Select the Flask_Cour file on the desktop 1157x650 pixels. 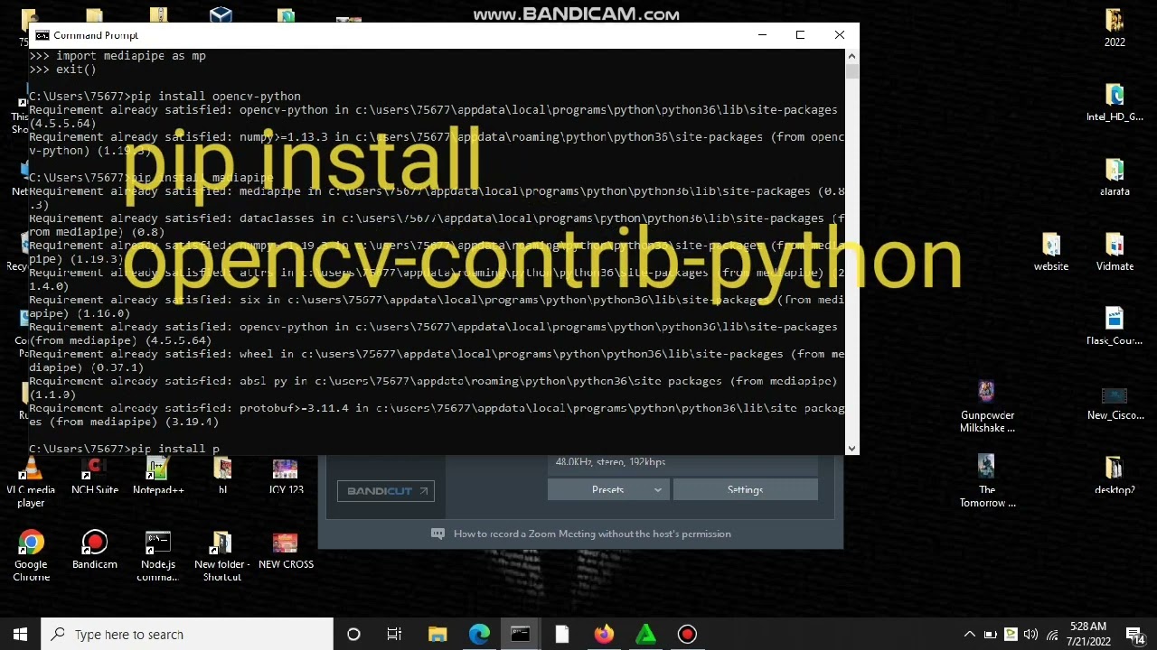coord(1115,327)
